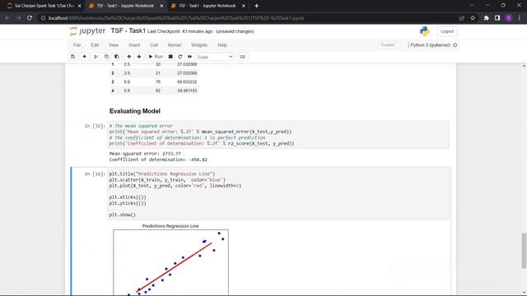Click the page vertical scrollbar thumb

524,251
